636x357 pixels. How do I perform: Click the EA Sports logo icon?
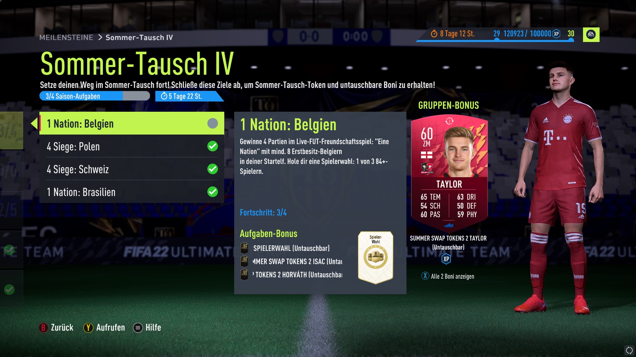coord(591,34)
